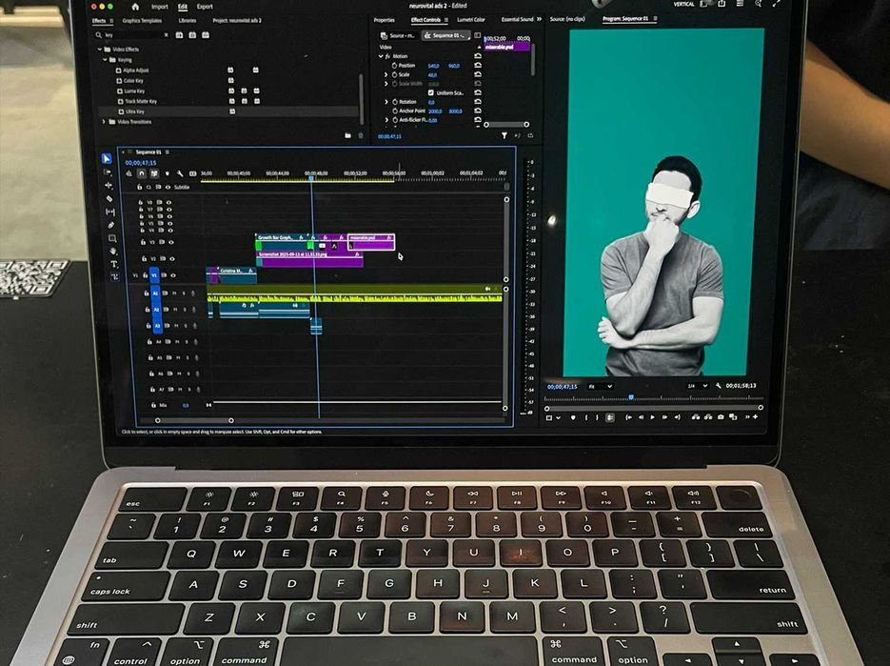
Task: Expand the Anti-flicker Filter property
Action: 387,120
